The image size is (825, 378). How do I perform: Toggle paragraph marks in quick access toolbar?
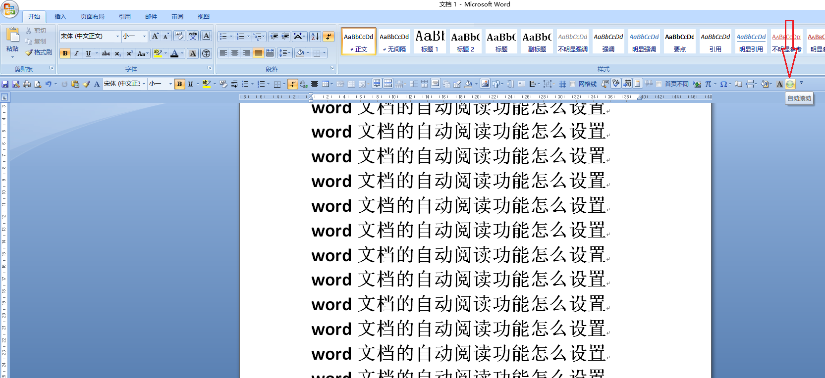[x=293, y=84]
